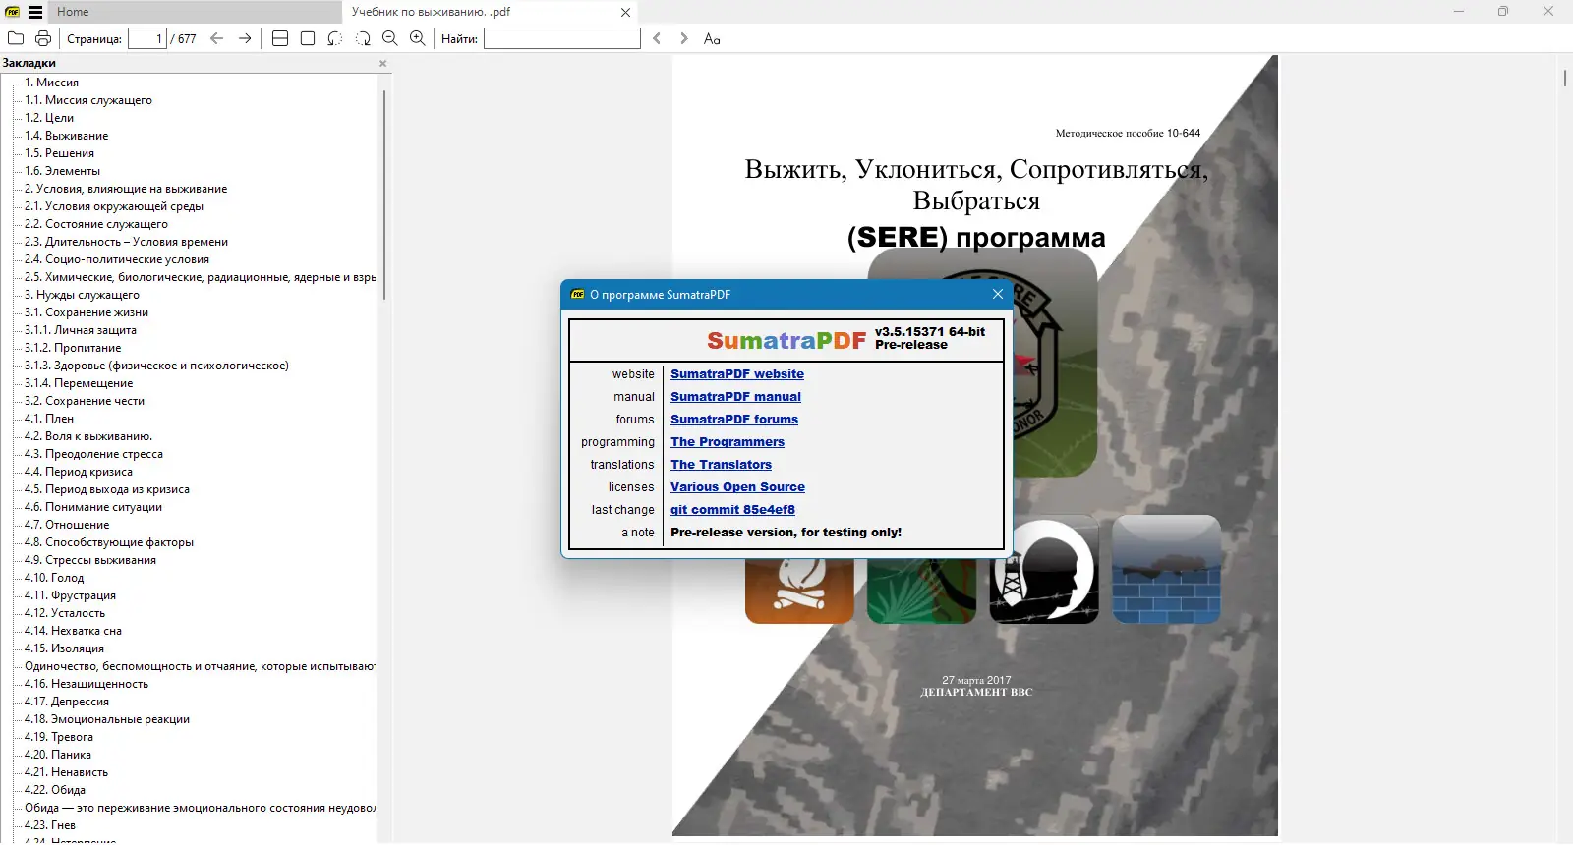The width and height of the screenshot is (1573, 845).
Task: Select bookmark 4.23. Гнев
Action: [x=50, y=825]
